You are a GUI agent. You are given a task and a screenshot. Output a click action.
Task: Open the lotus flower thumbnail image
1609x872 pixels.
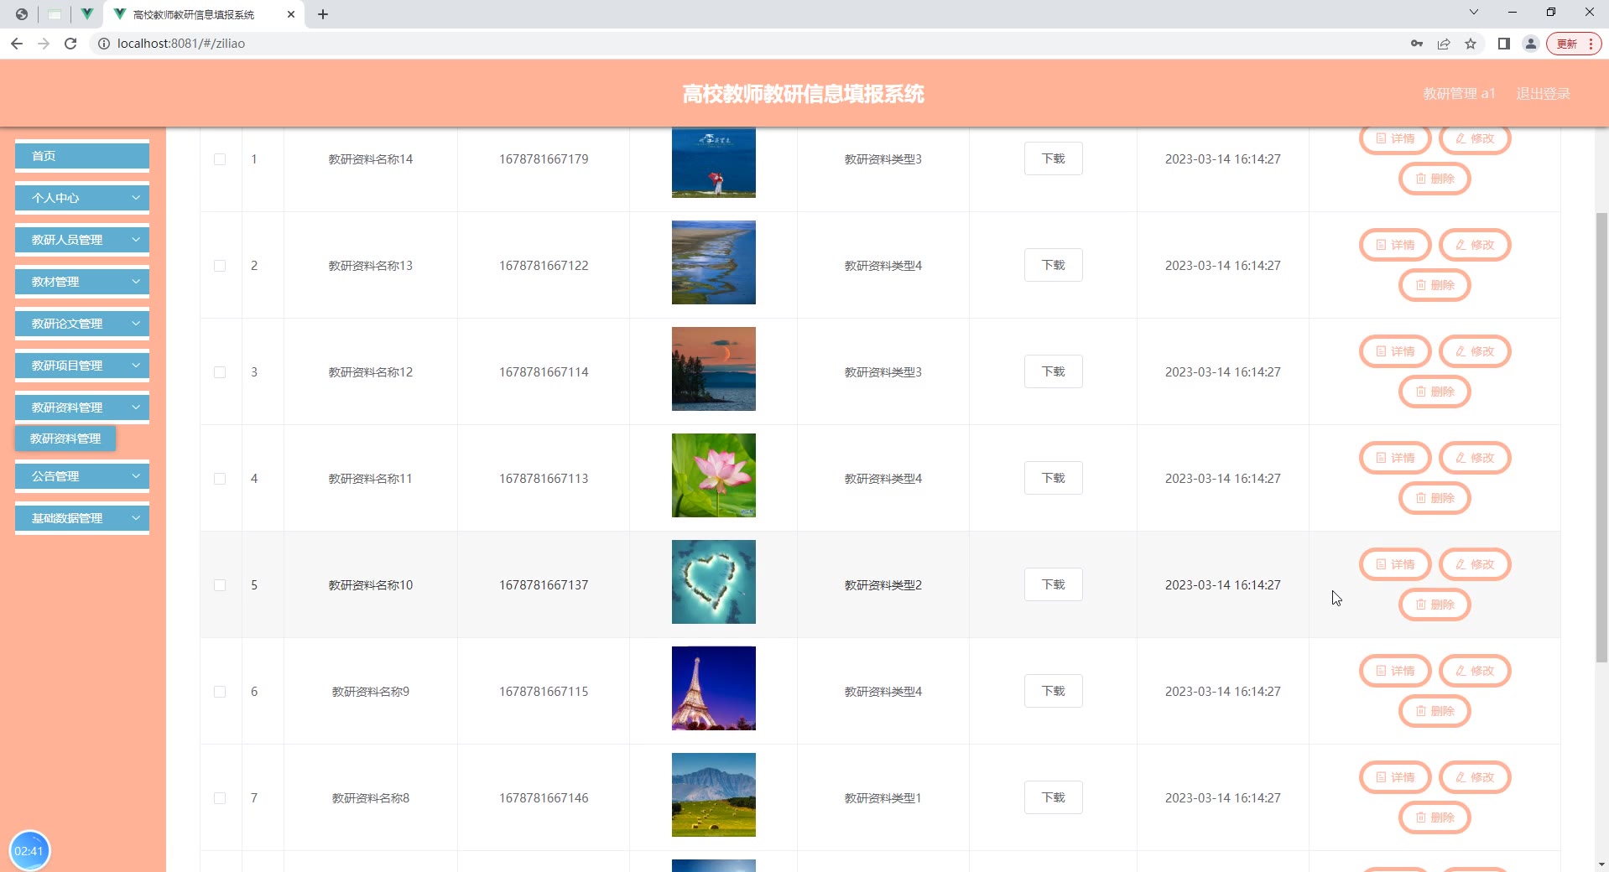[x=714, y=475]
